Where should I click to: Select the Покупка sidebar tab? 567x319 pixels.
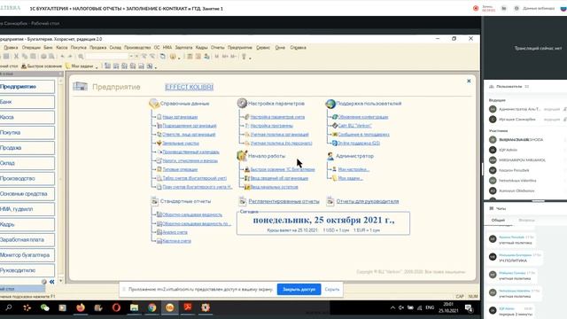click(27, 133)
